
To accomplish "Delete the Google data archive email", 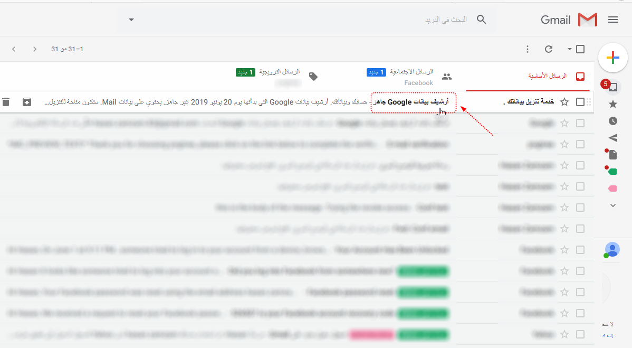I will point(6,101).
